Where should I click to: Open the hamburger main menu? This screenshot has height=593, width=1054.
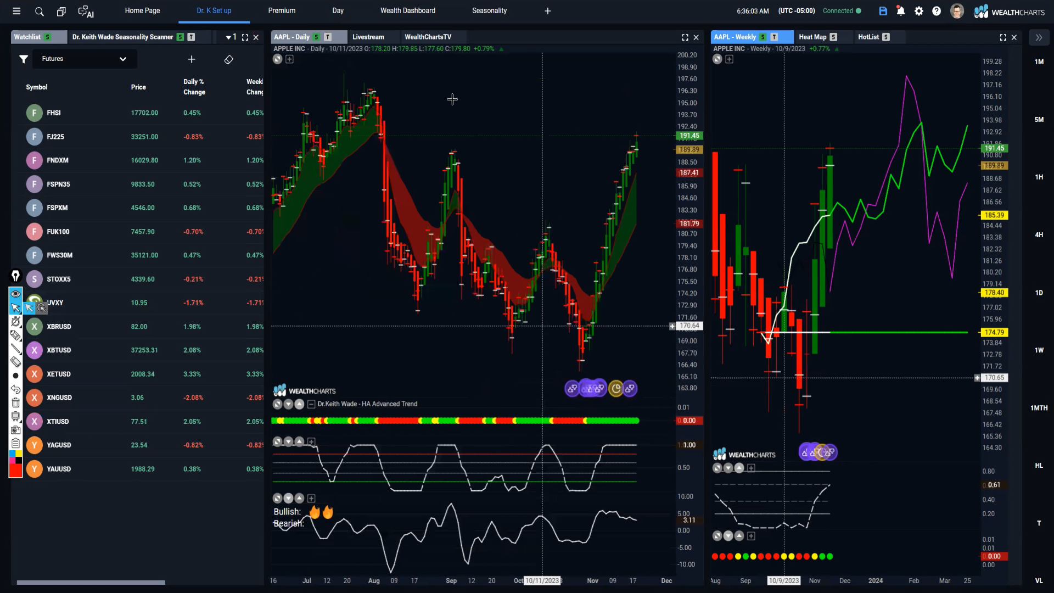[16, 11]
